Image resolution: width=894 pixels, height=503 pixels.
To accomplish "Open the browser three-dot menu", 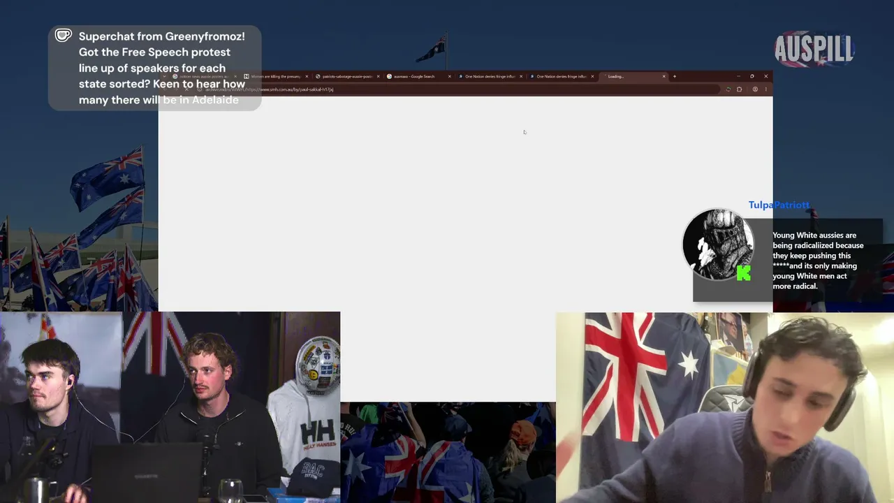I will (765, 89).
